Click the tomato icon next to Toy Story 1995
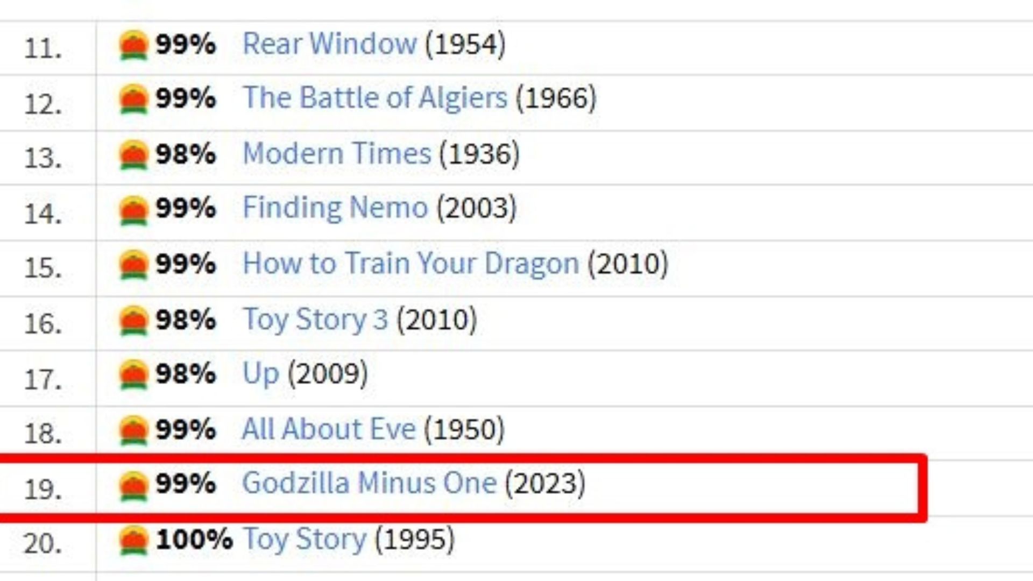Image resolution: width=1033 pixels, height=581 pixels. (x=133, y=541)
